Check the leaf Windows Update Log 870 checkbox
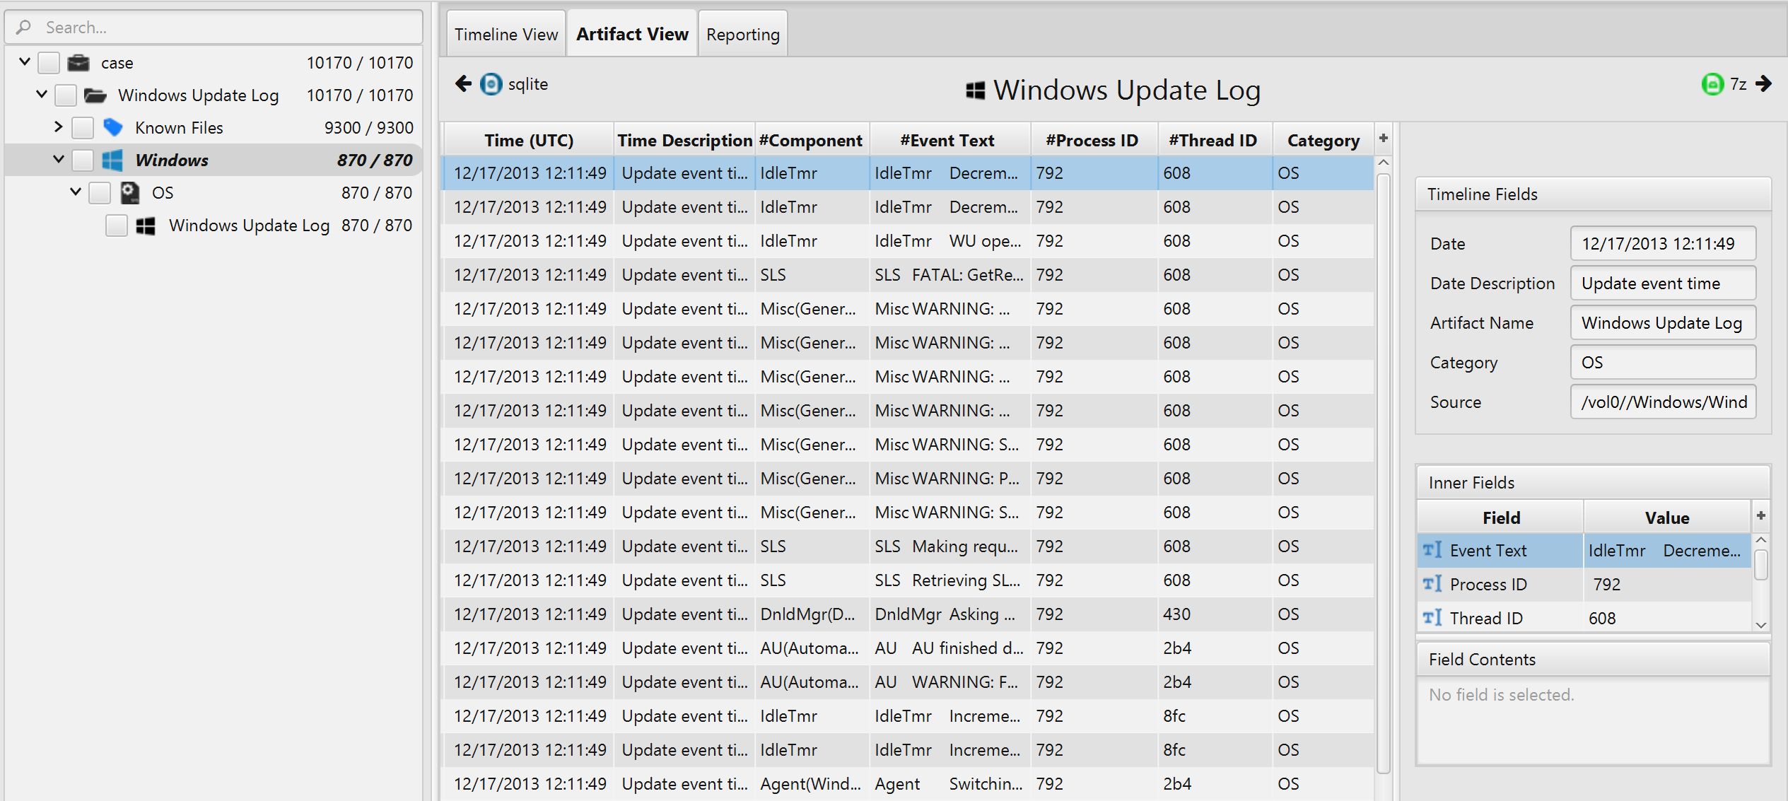Image resolution: width=1788 pixels, height=801 pixels. [117, 226]
